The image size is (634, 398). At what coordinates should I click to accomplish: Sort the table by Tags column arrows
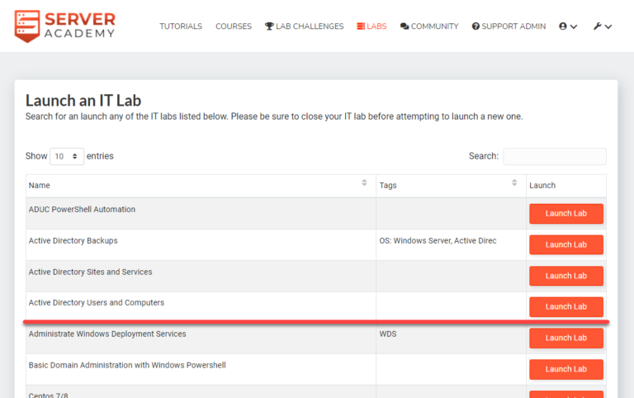pyautogui.click(x=514, y=183)
